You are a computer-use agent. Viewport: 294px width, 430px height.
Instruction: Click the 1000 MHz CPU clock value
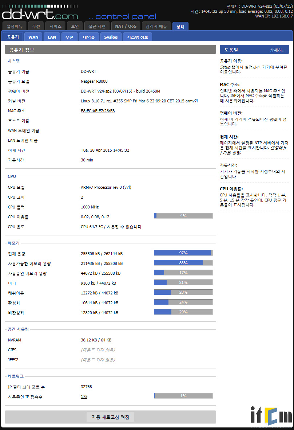point(90,207)
